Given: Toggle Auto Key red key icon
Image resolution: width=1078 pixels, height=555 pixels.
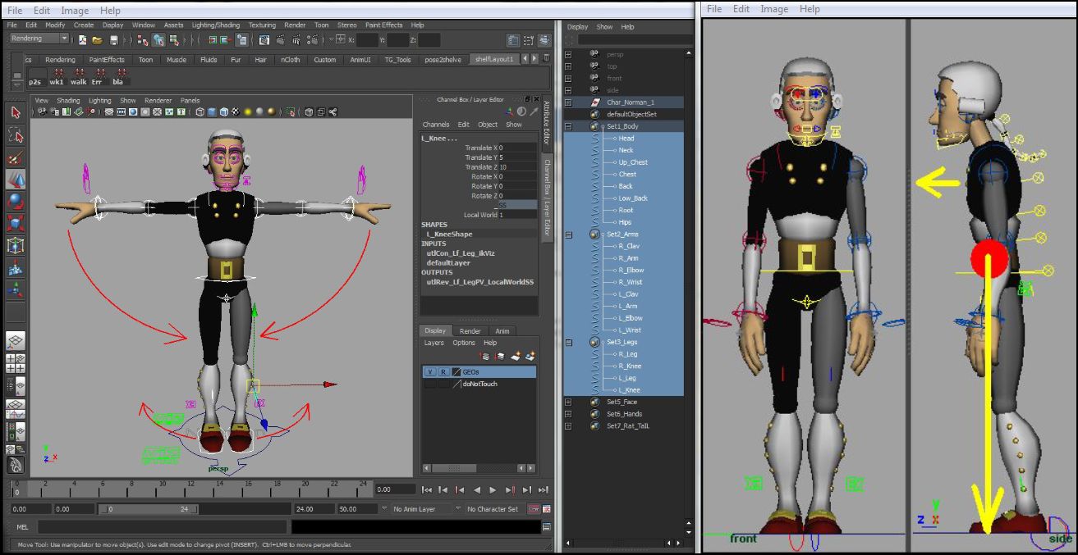Looking at the screenshot, I should 533,509.
